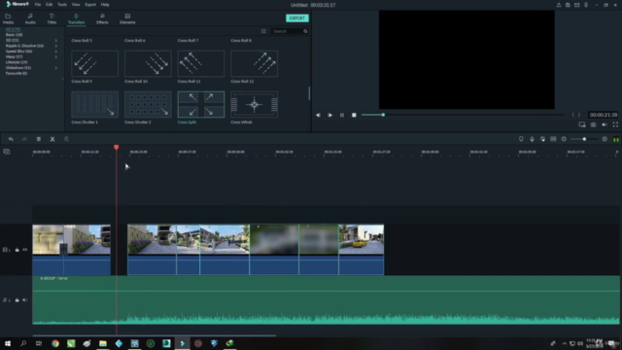This screenshot has width=622, height=350.
Task: Stop the preview playback
Action: pyautogui.click(x=354, y=115)
